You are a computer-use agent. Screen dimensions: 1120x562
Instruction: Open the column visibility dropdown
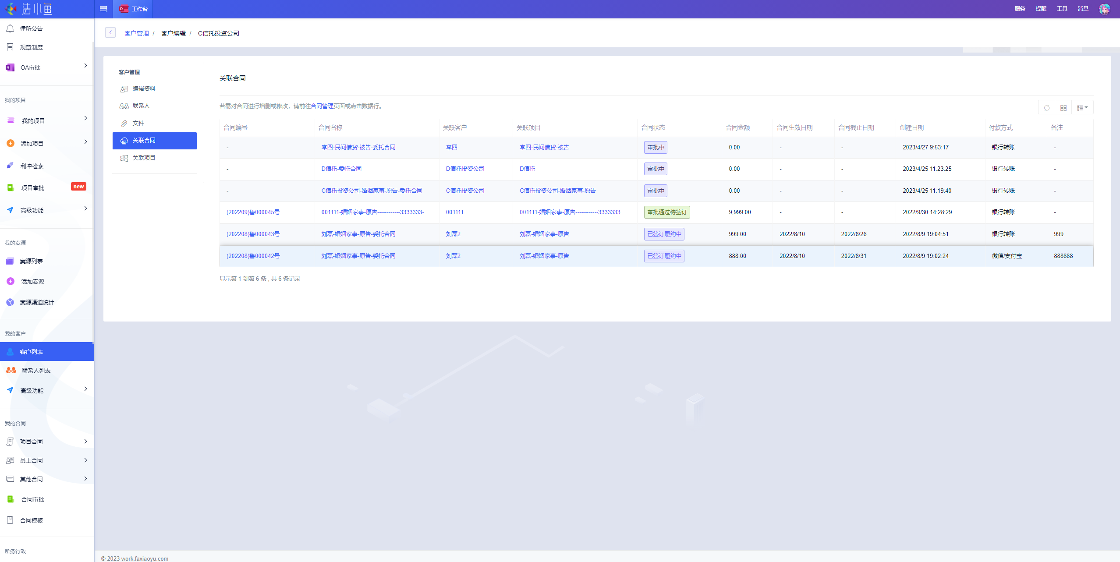[1082, 108]
